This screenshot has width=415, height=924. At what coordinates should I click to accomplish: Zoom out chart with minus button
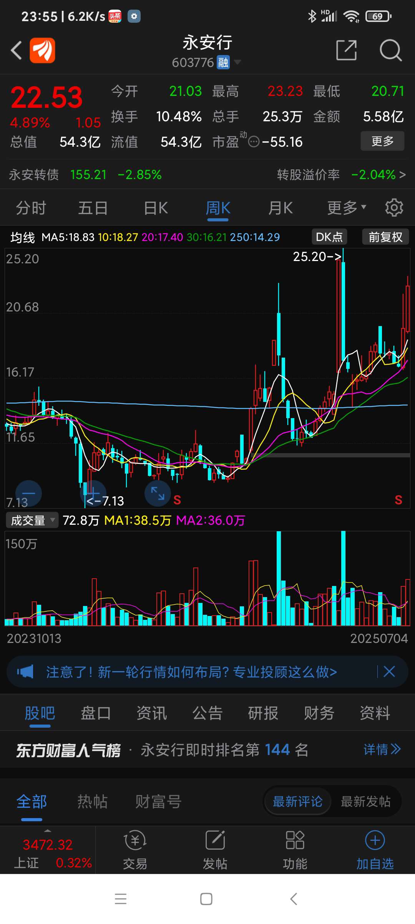pos(28,493)
